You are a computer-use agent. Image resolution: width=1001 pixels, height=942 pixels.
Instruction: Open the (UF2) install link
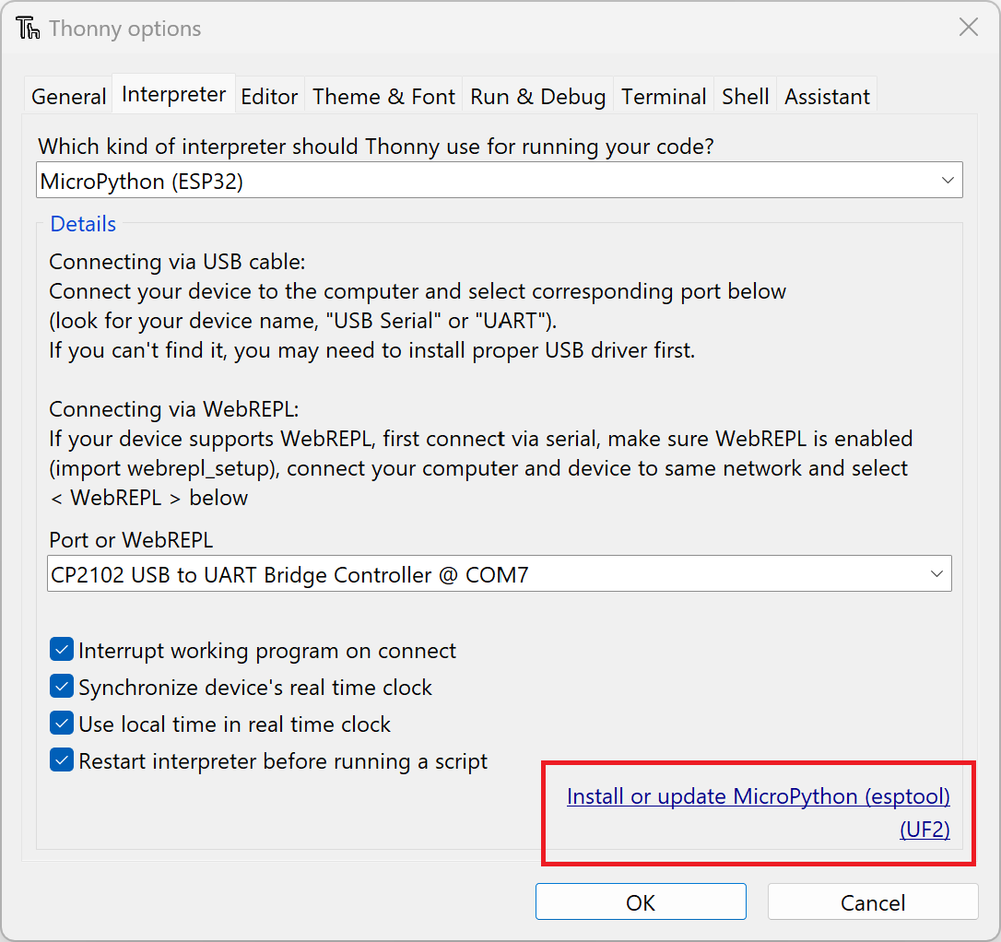tap(925, 830)
